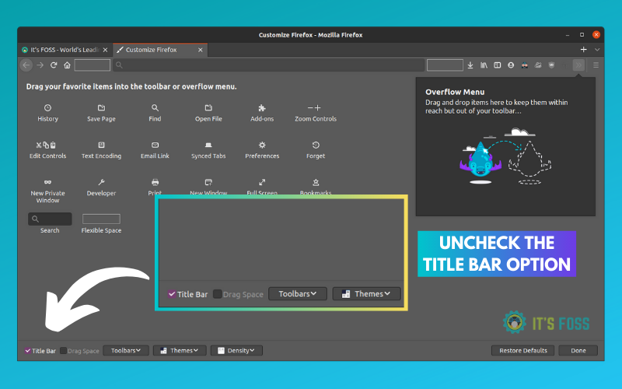This screenshot has height=389, width=622.
Task: Click the Restore Defaults button
Action: coord(523,351)
